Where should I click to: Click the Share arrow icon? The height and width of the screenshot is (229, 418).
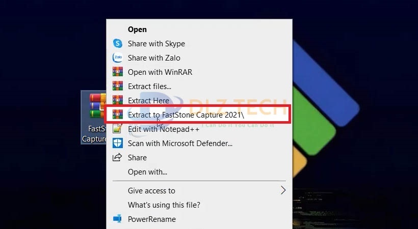(118, 158)
